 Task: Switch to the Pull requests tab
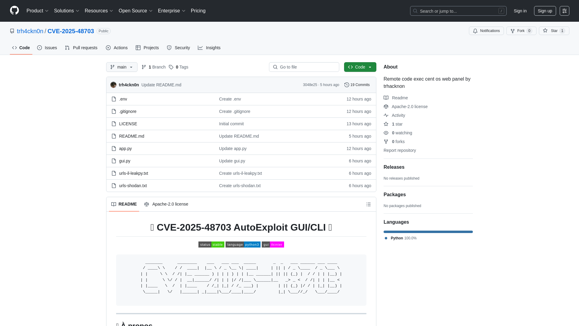tap(81, 48)
